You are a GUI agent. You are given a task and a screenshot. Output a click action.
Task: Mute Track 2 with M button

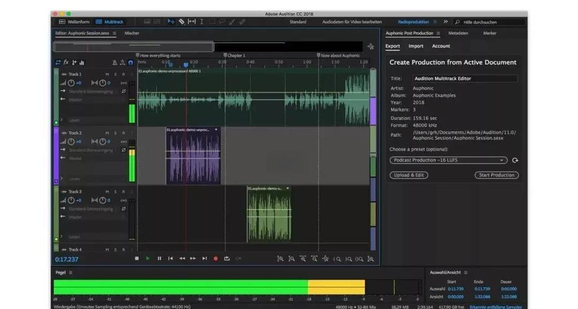tap(107, 133)
